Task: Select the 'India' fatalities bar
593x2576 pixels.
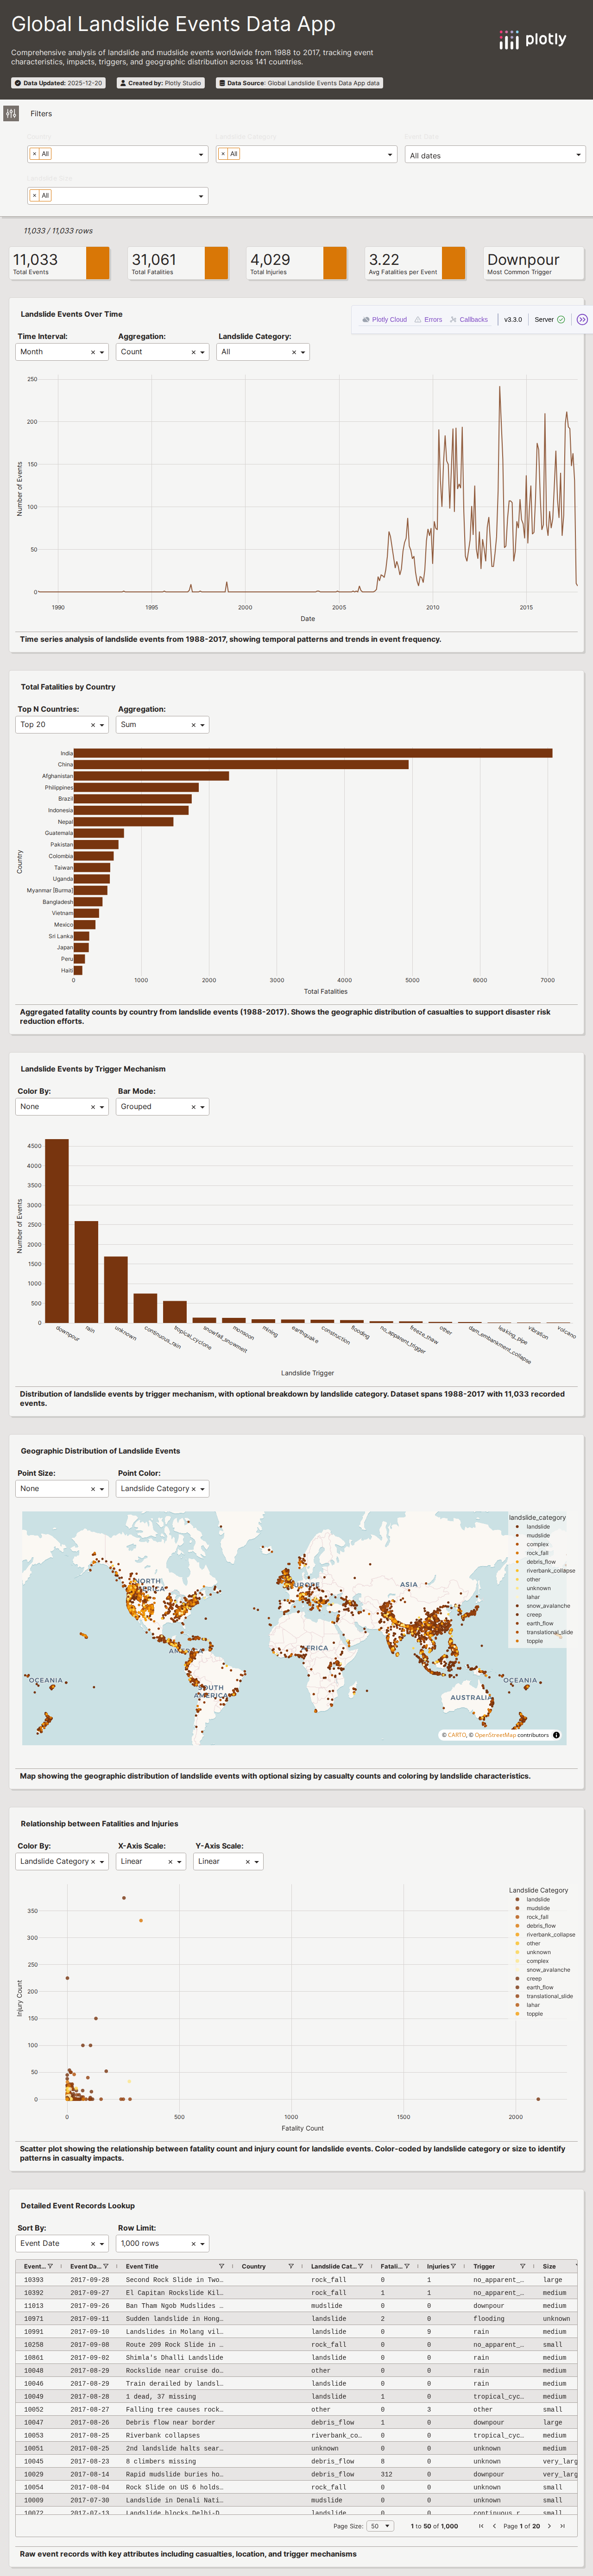Action: pyautogui.click(x=313, y=753)
